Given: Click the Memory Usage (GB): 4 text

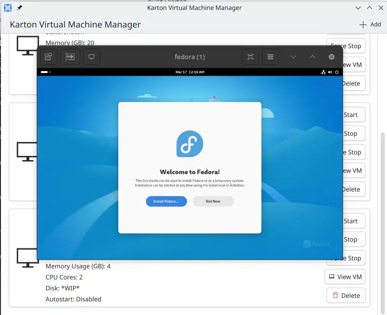Looking at the screenshot, I should pos(78,266).
